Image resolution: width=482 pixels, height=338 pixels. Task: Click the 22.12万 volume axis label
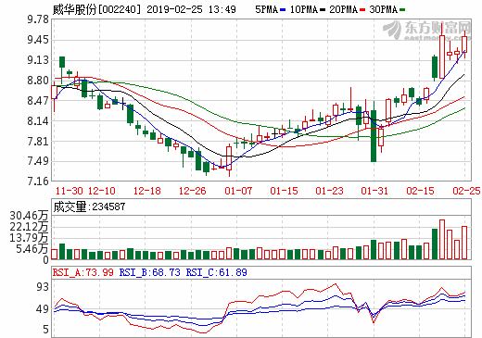tap(29, 227)
